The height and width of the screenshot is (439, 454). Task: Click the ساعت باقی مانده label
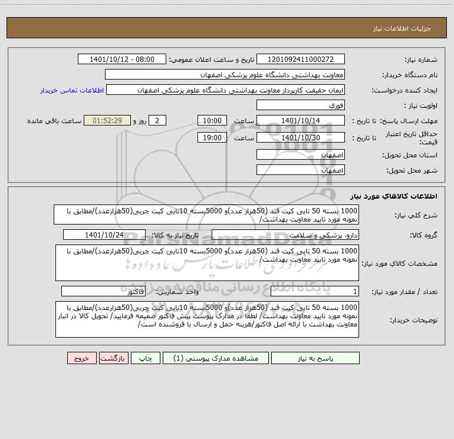pyautogui.click(x=54, y=121)
